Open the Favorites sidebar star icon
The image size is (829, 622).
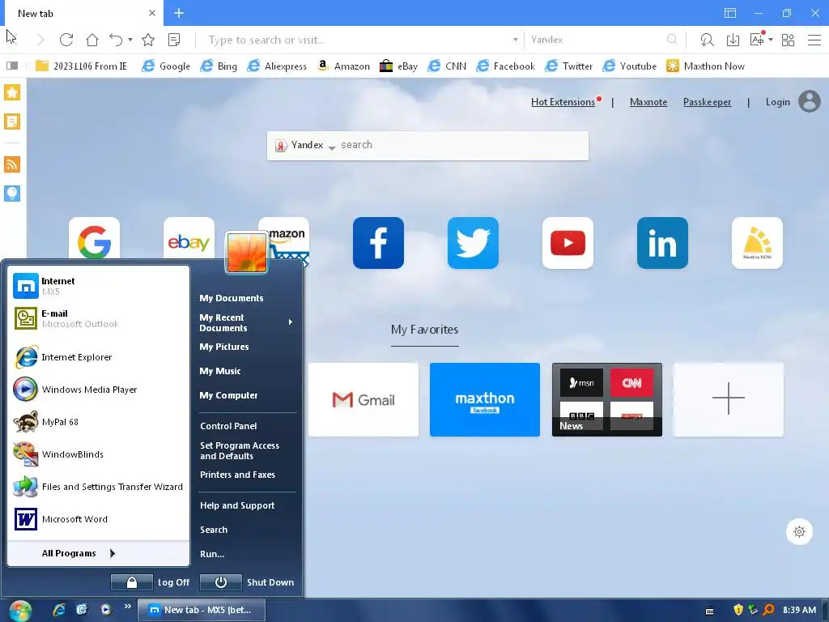[12, 92]
